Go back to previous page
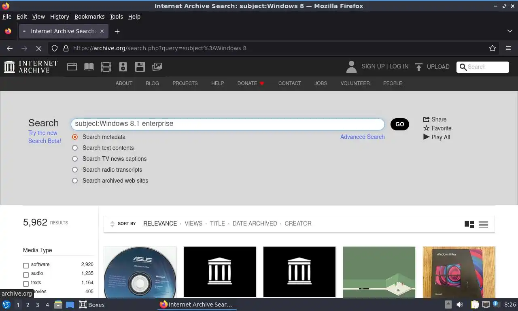This screenshot has height=311, width=518. pos(10,48)
